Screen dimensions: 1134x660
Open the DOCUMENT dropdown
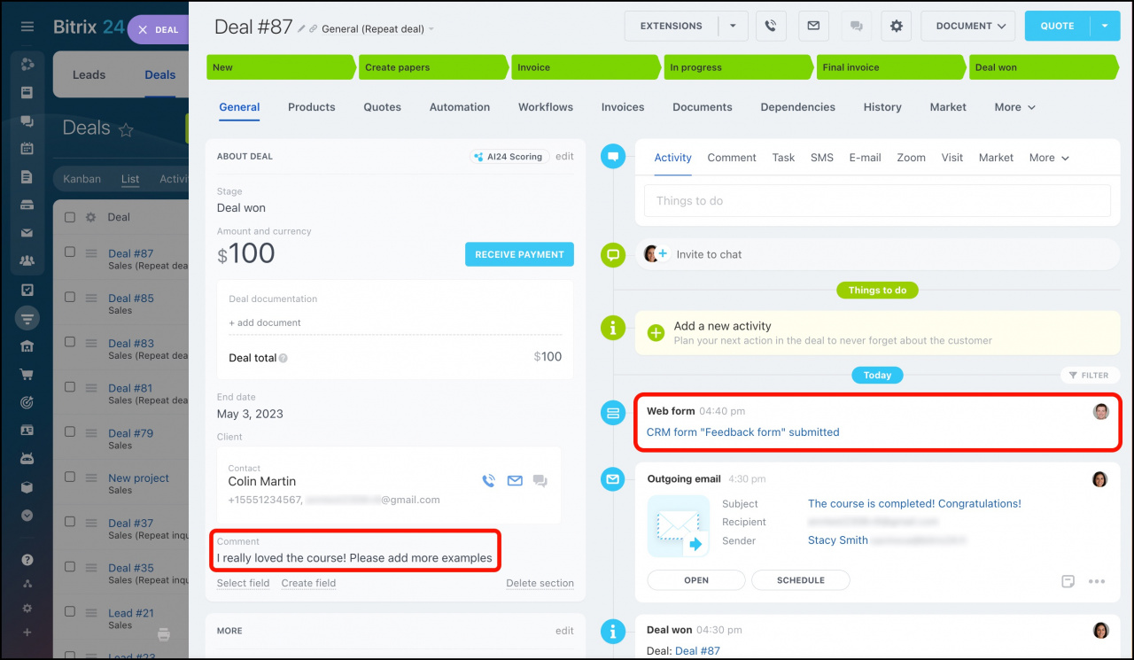point(968,26)
